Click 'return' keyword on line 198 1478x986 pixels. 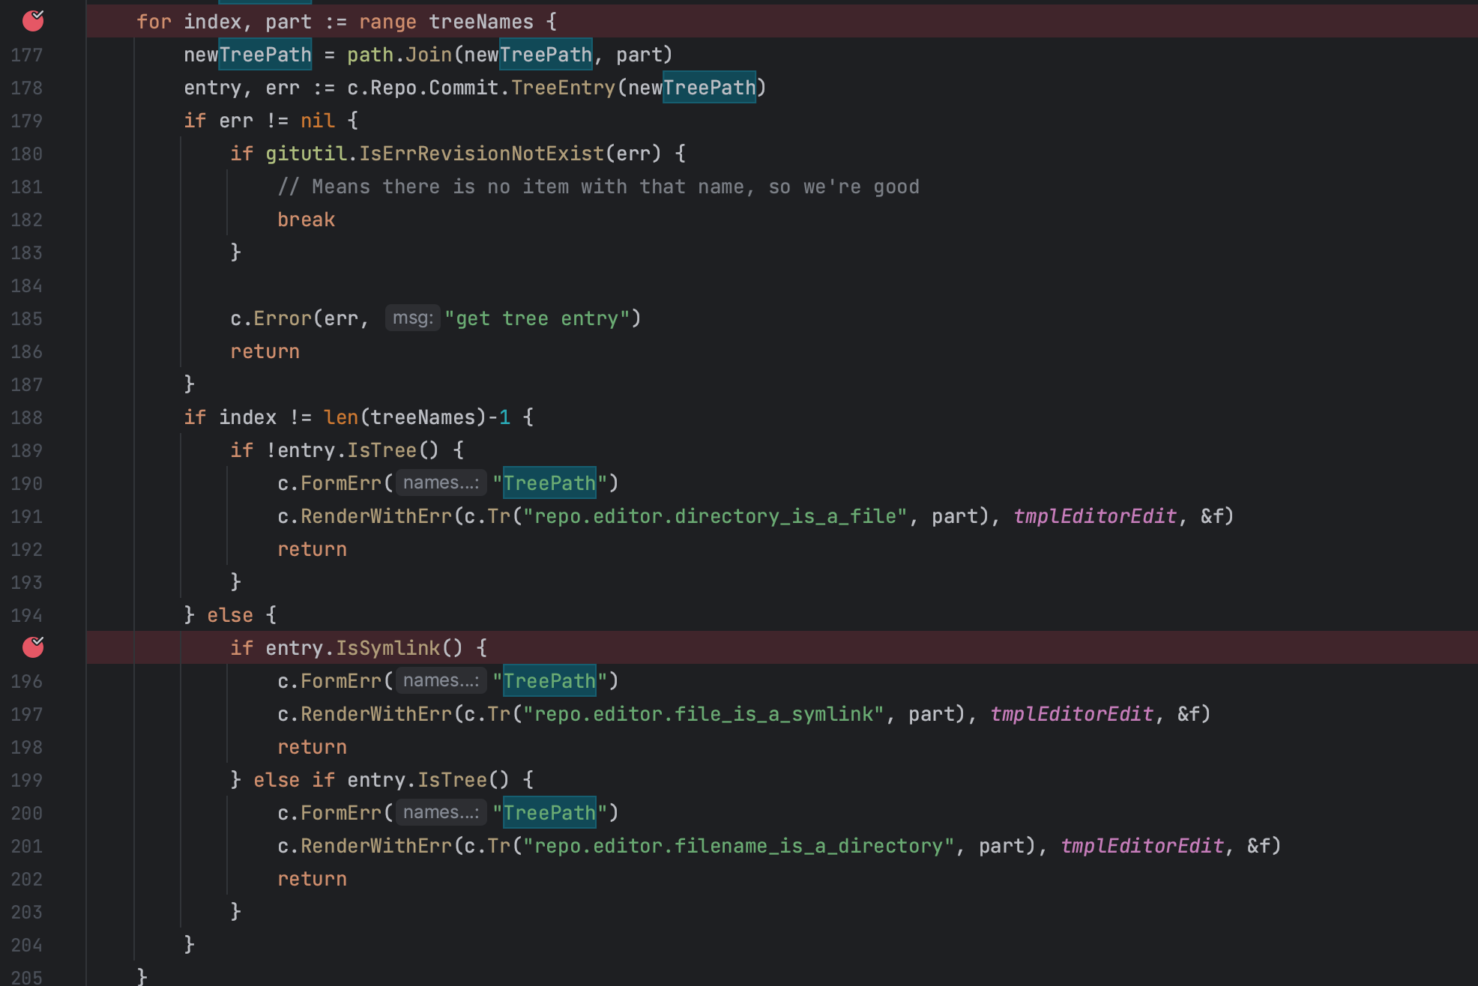pyautogui.click(x=313, y=747)
